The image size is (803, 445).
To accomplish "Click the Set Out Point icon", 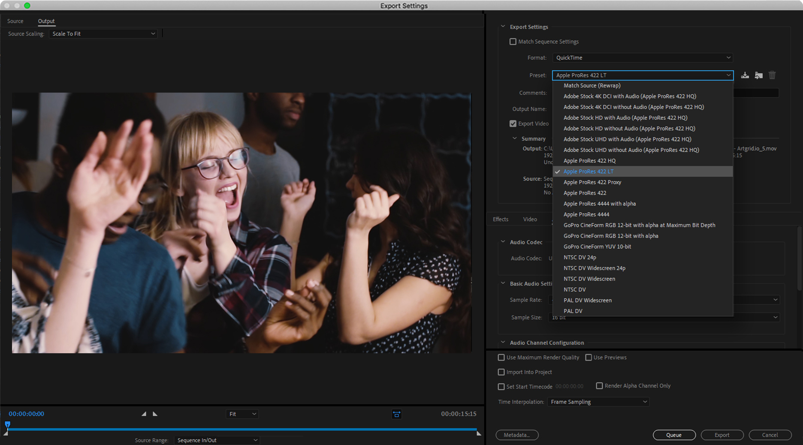I will pos(155,414).
